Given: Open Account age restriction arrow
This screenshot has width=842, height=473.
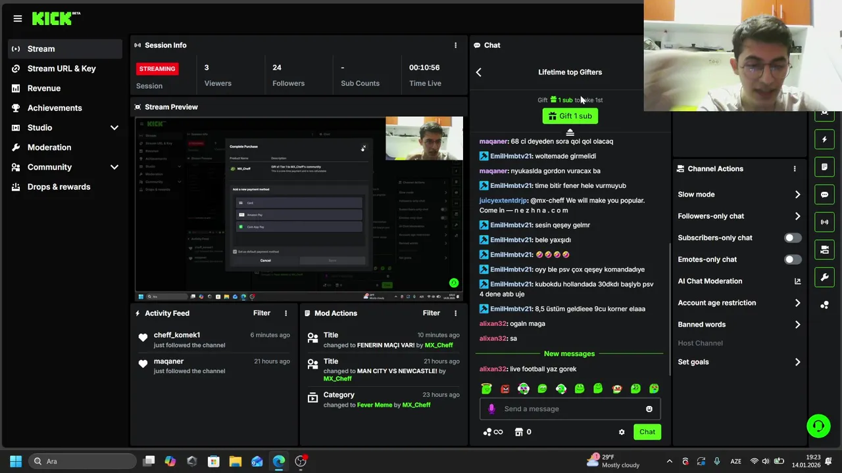Looking at the screenshot, I should coord(797,303).
